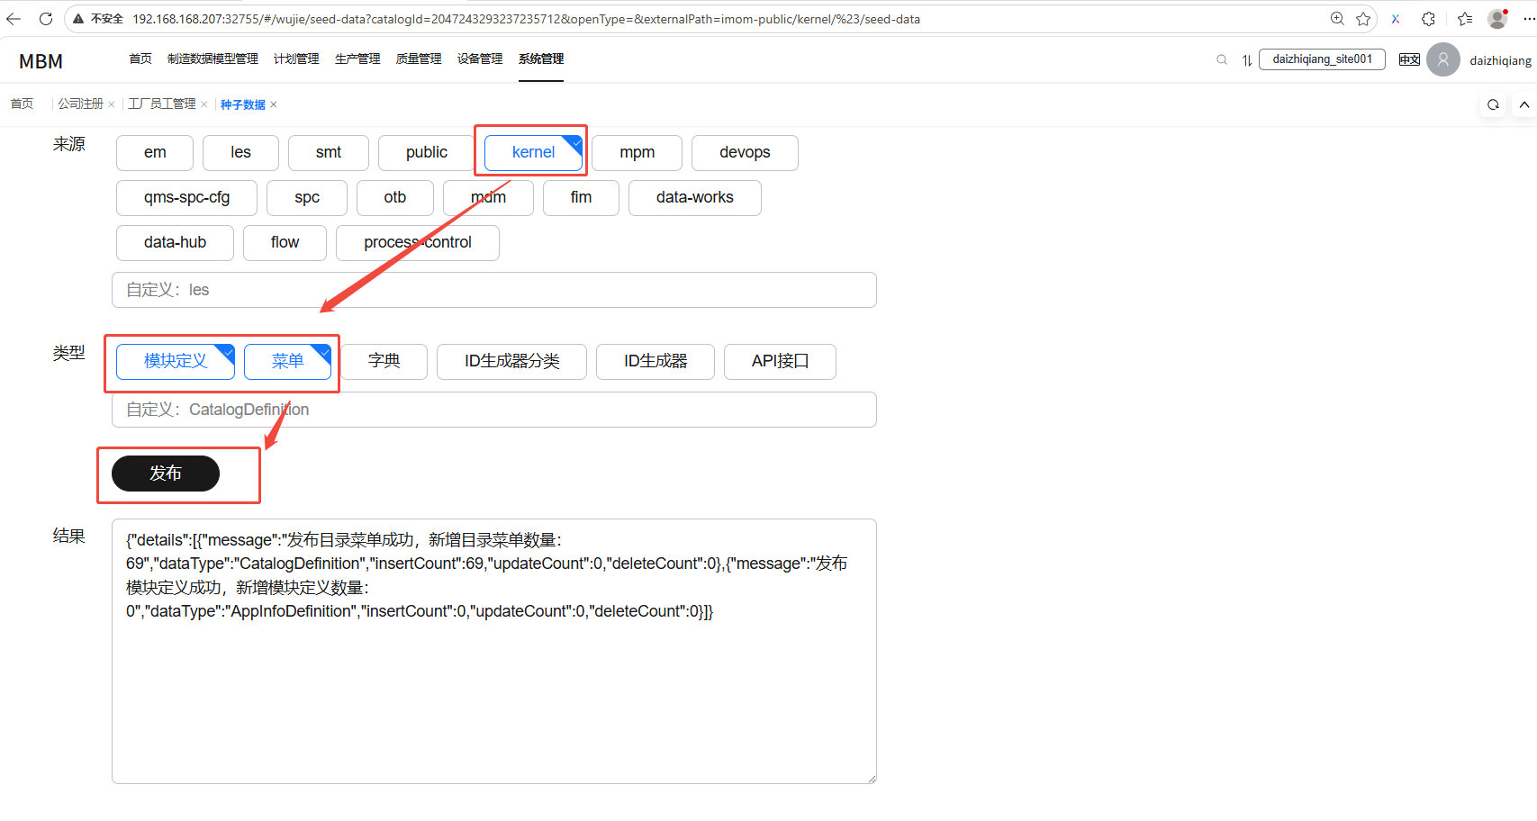1537x821 pixels.
Task: Click into the 结果 result textarea
Action: [494, 651]
